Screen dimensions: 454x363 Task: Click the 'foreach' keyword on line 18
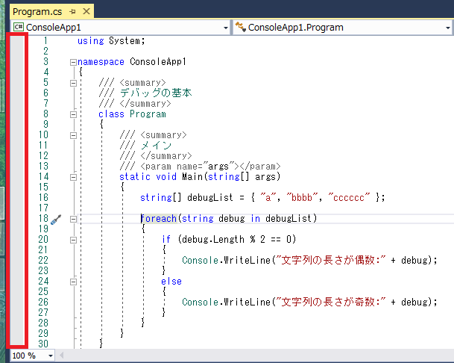159,219
